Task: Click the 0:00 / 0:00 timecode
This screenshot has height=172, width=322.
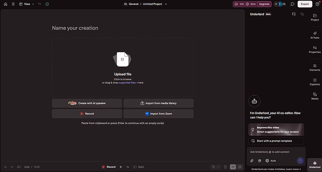Action: click(x=32, y=167)
